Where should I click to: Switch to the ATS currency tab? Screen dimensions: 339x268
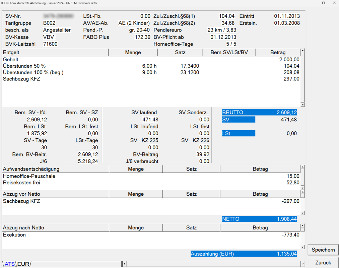(9, 264)
